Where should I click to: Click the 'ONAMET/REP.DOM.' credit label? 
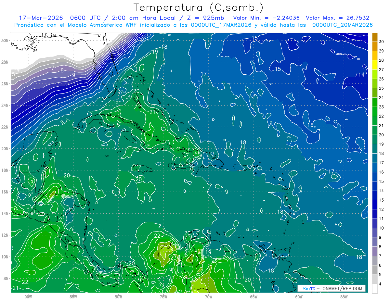343,289
